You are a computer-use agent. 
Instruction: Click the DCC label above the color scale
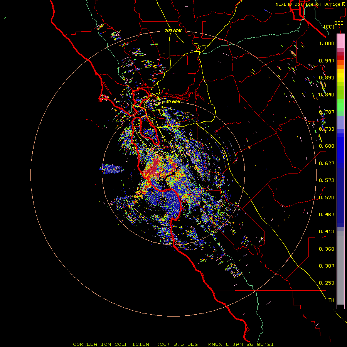click(339, 23)
